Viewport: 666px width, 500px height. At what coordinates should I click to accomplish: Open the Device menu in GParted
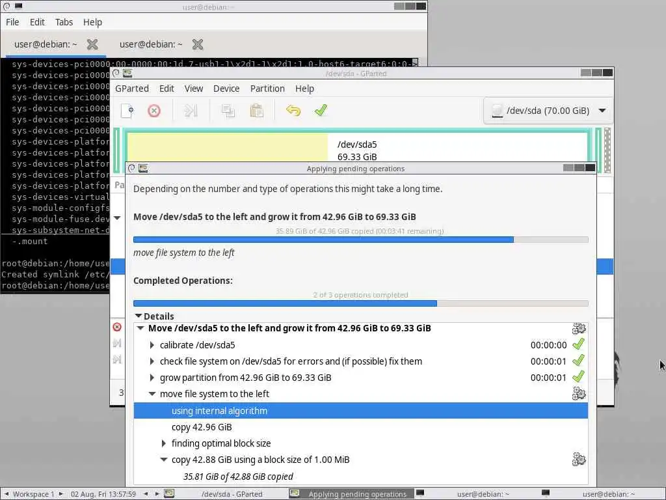[x=226, y=89]
